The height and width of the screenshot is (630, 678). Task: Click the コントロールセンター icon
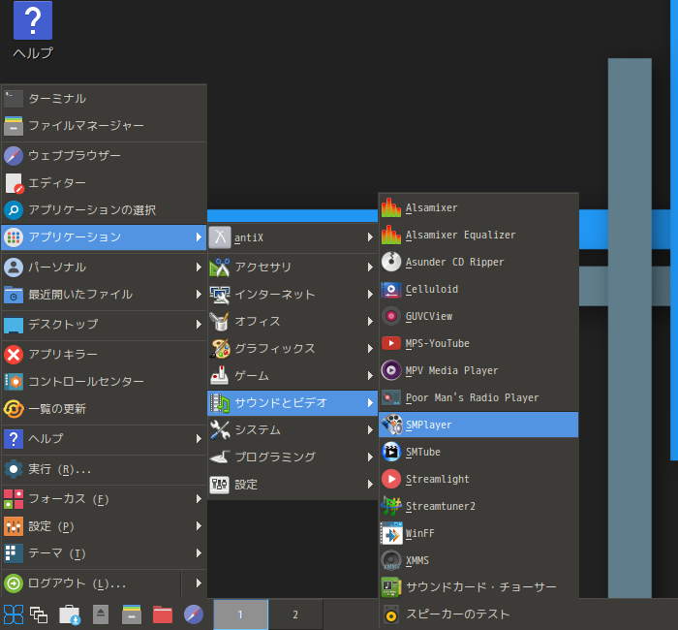14,382
